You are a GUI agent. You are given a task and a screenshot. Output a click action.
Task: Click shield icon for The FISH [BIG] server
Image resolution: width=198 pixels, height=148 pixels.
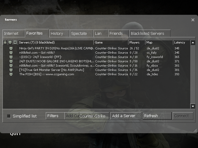[x=11, y=74]
